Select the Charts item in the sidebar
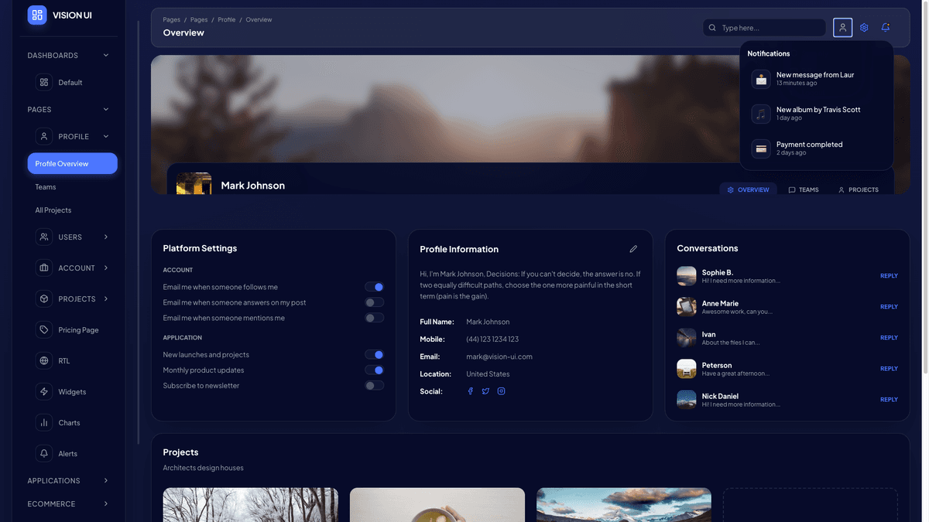This screenshot has width=929, height=522. click(x=69, y=423)
